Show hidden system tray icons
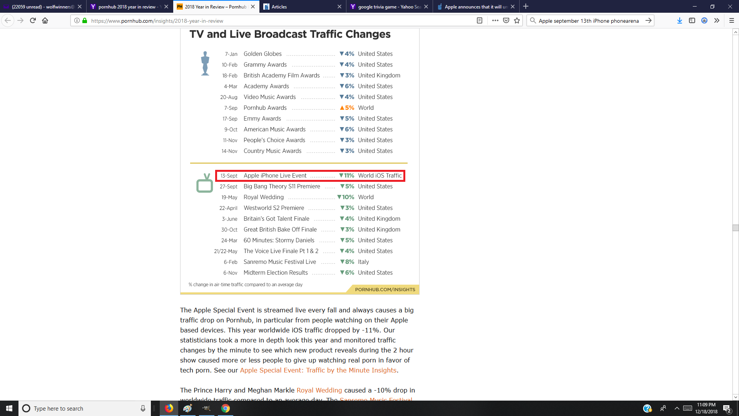 tap(677, 408)
